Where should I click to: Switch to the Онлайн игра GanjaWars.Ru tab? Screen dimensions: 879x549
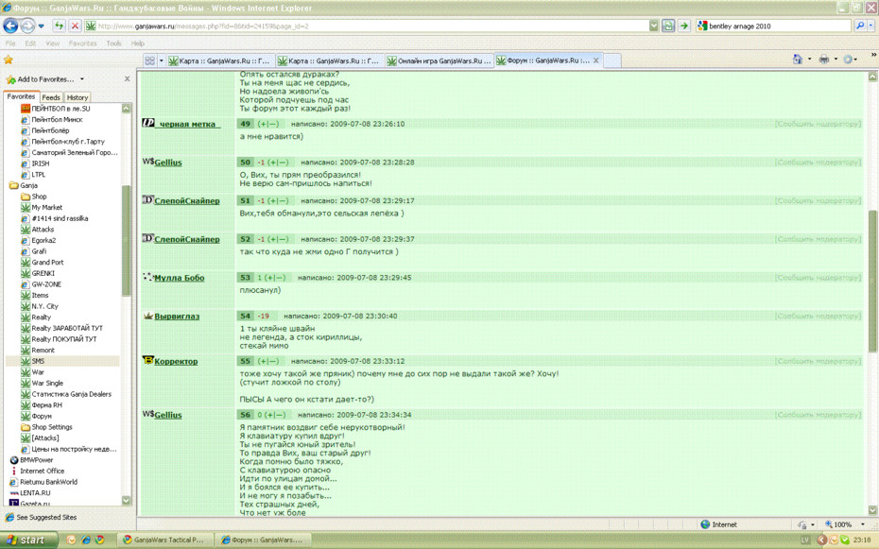click(x=439, y=60)
